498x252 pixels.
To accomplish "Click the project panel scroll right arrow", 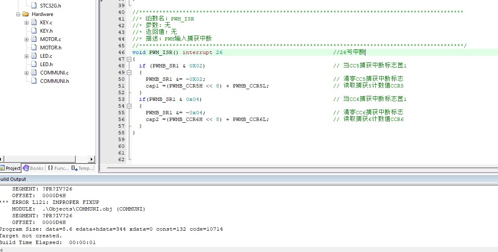I will coord(92,159).
